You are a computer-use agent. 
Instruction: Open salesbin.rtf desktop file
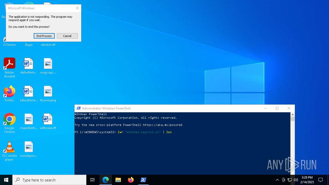click(48, 44)
